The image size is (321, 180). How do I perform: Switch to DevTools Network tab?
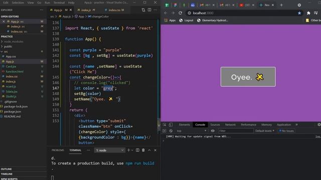pyautogui.click(x=230, y=124)
